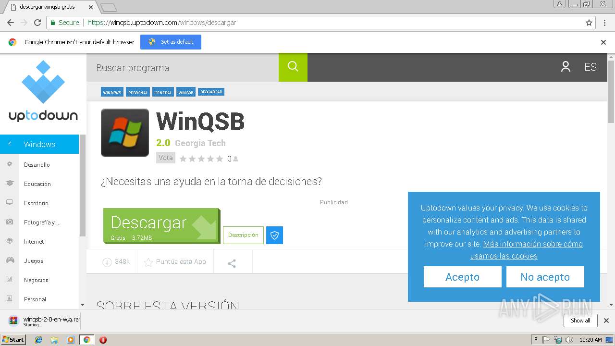This screenshot has height=346, width=615.
Task: Click the Descripción button
Action: pos(243,235)
